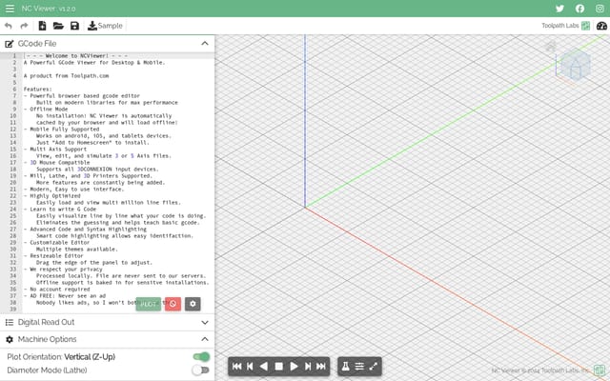
Task: Load the Sample file
Action: 105,26
